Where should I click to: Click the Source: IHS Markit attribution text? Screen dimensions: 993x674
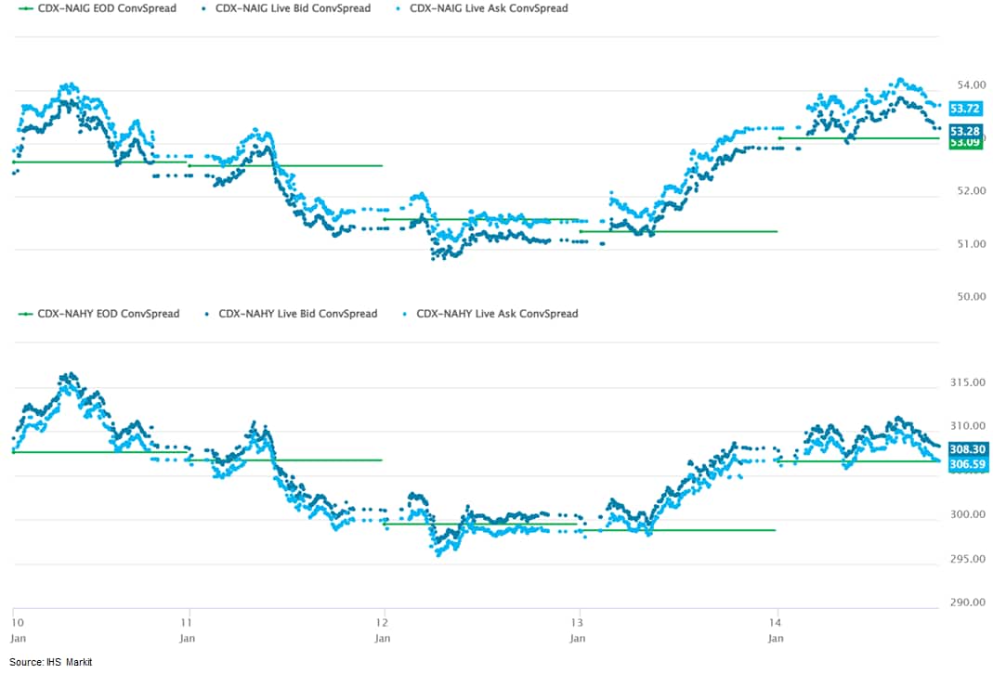51,662
